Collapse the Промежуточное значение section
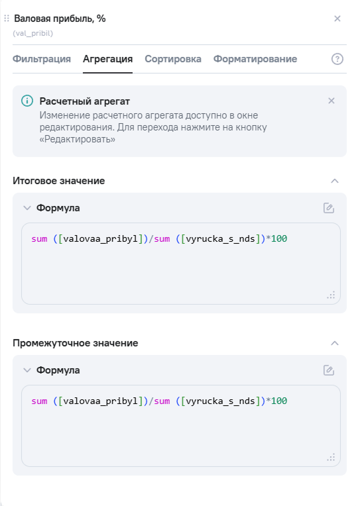Screen dimensions: 356x506 [335, 343]
